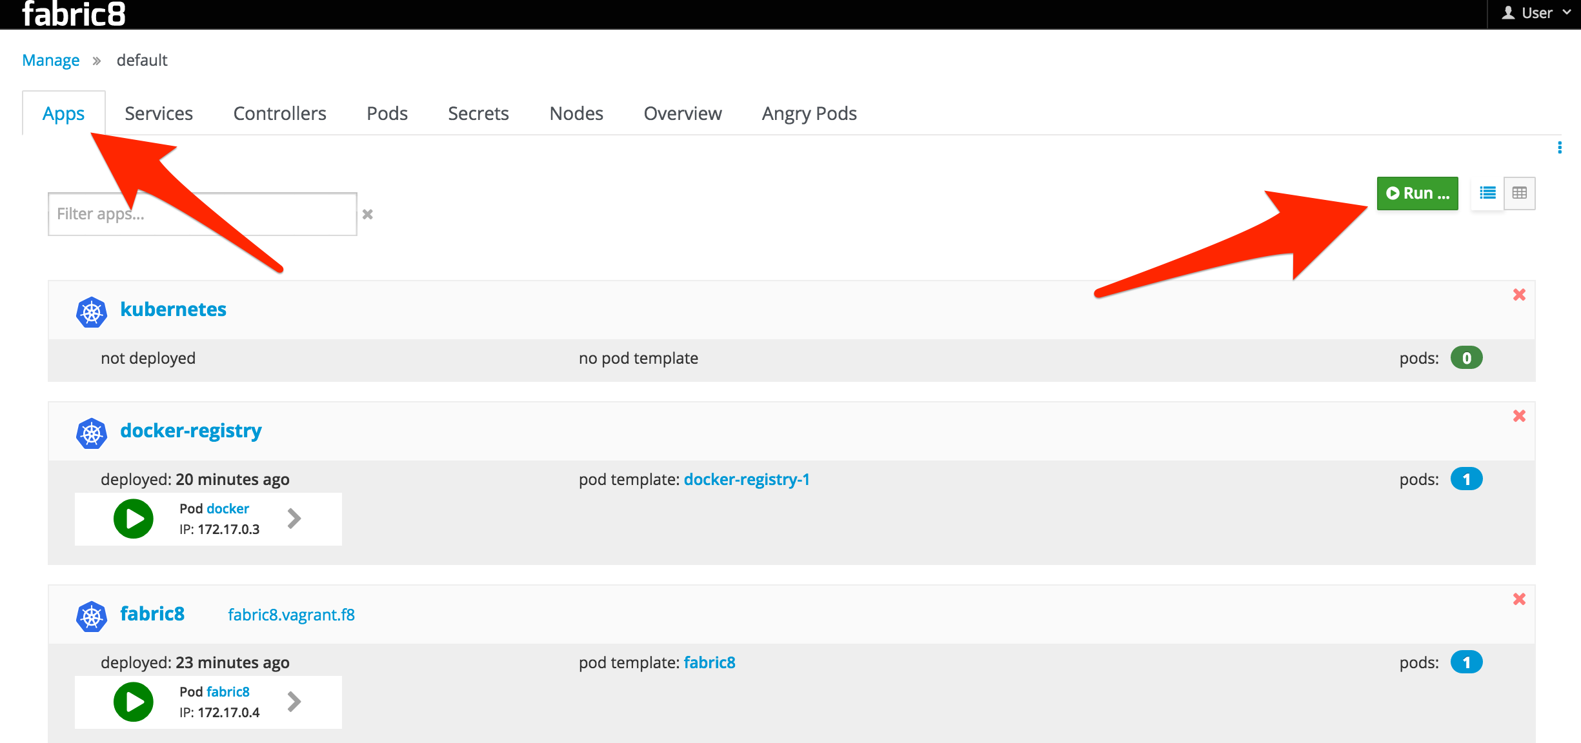Open the docker-registry-1 pod template link
Image resolution: width=1581 pixels, height=743 pixels.
coord(747,479)
